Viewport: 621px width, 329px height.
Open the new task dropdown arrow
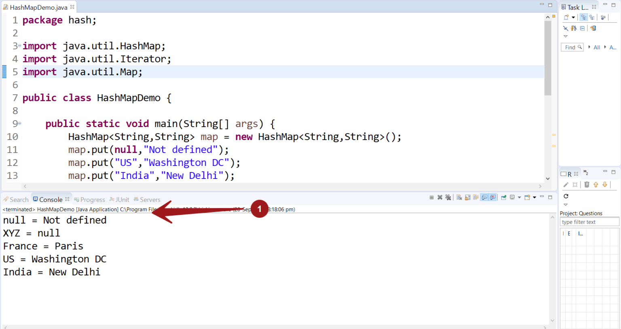click(573, 17)
